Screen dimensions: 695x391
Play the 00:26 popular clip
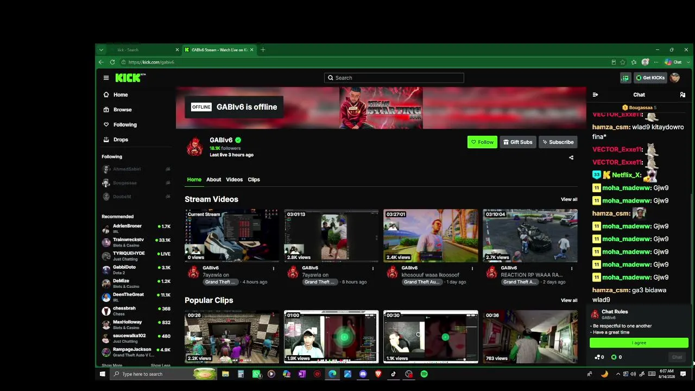(x=232, y=337)
